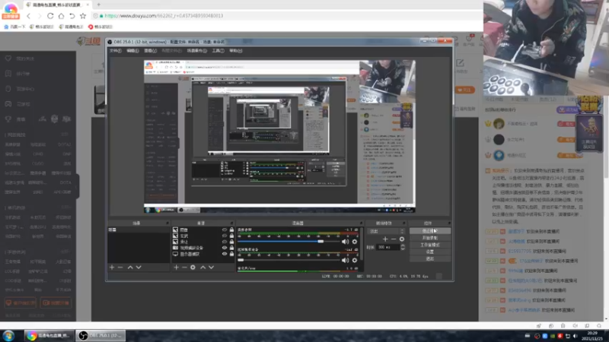Toggle the eye icon of the third source in the 来源 panel
The height and width of the screenshot is (342, 609).
point(225,242)
